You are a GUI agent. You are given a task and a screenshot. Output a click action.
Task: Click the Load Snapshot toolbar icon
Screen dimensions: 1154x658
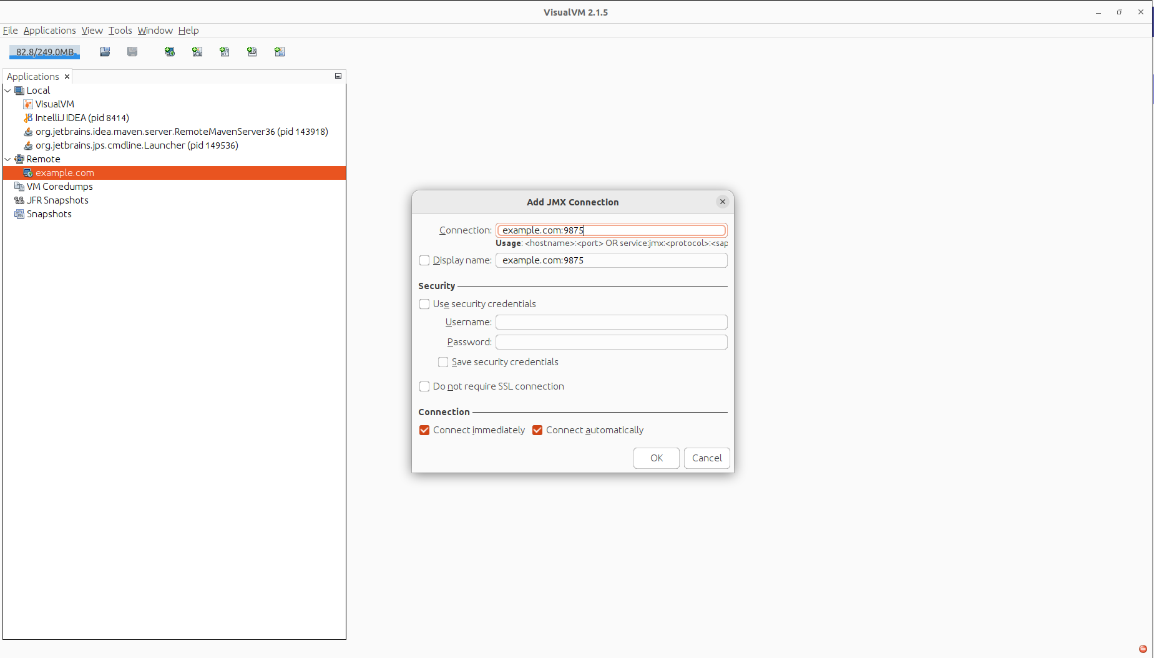[105, 52]
